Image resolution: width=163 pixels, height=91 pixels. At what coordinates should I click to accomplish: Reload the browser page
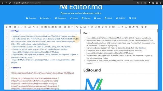click(x=10, y=3)
